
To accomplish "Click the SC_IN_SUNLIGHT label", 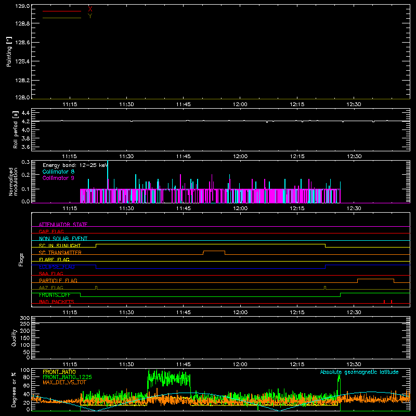I will click(60, 245).
